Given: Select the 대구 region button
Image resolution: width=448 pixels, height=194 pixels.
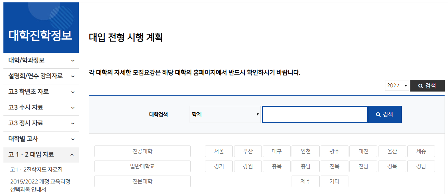Looking at the screenshot, I should click(x=277, y=151).
